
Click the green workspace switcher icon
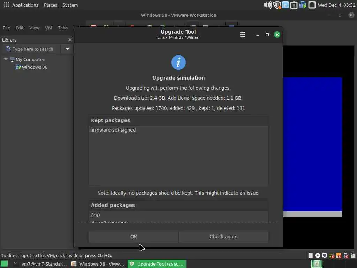pos(317,264)
